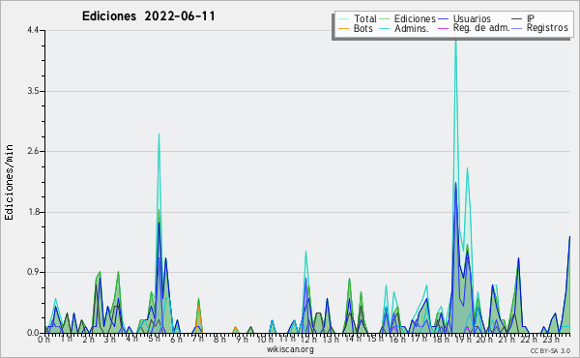This screenshot has height=358, width=580.
Task: Click the '12 h' x-axis tick label
Action: point(308,340)
